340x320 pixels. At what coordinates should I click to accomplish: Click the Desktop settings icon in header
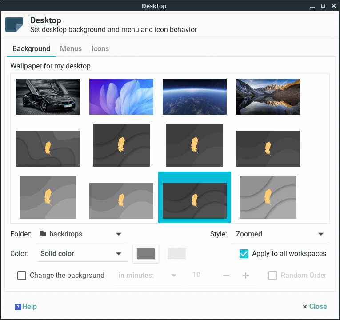(x=14, y=24)
